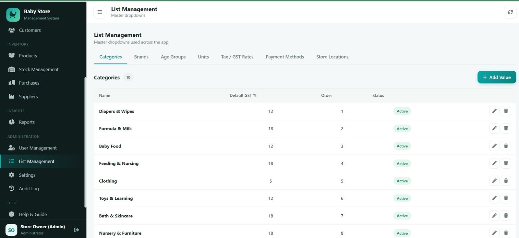Switch to the Categories tab
Viewport: 519px width, 238px height.
pyautogui.click(x=111, y=57)
